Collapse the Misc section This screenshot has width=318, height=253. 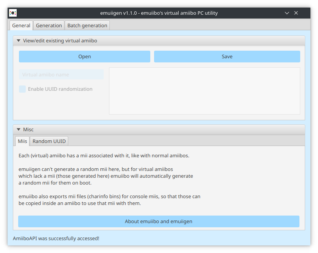pos(19,129)
